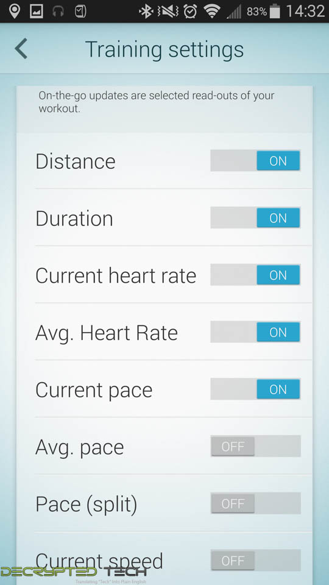Enable the Current speed switch
Viewport: 329px width, 585px height.
click(x=255, y=561)
